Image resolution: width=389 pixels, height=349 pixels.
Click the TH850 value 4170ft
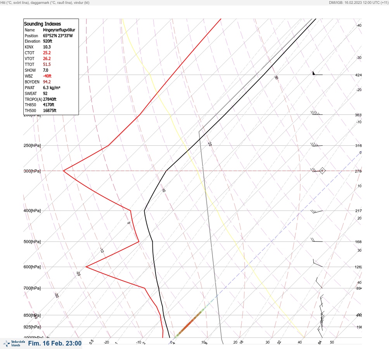pos(48,105)
